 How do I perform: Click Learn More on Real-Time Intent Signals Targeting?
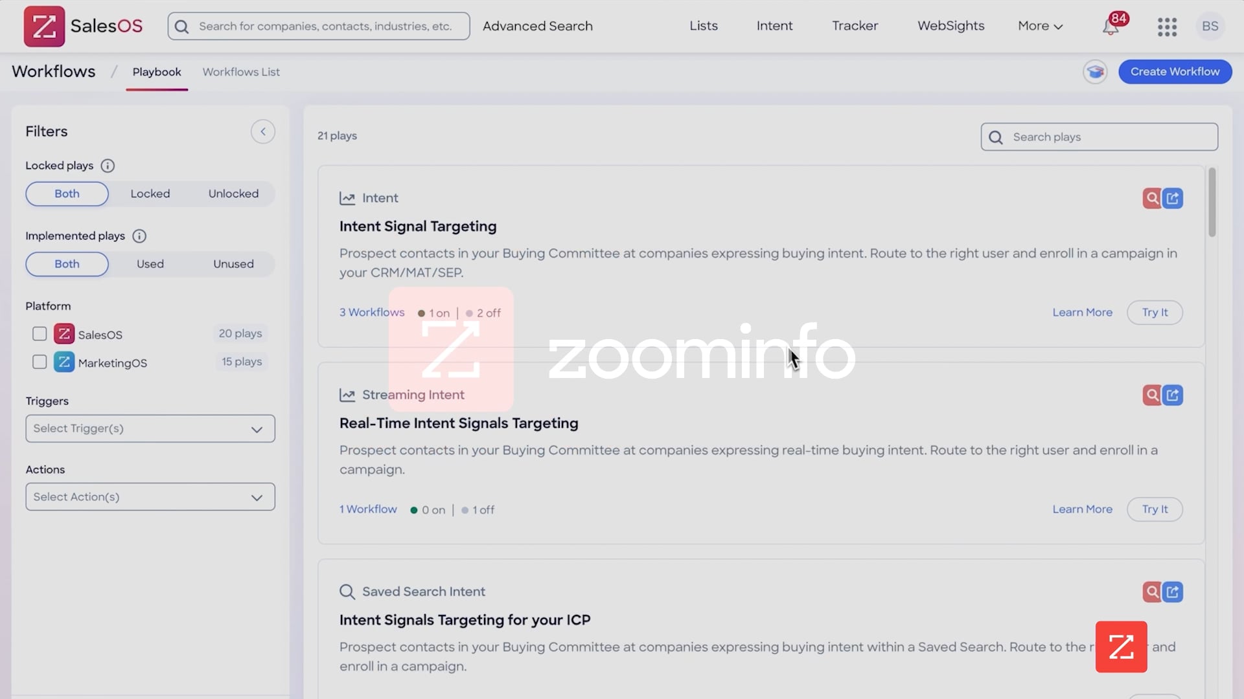coord(1082,509)
